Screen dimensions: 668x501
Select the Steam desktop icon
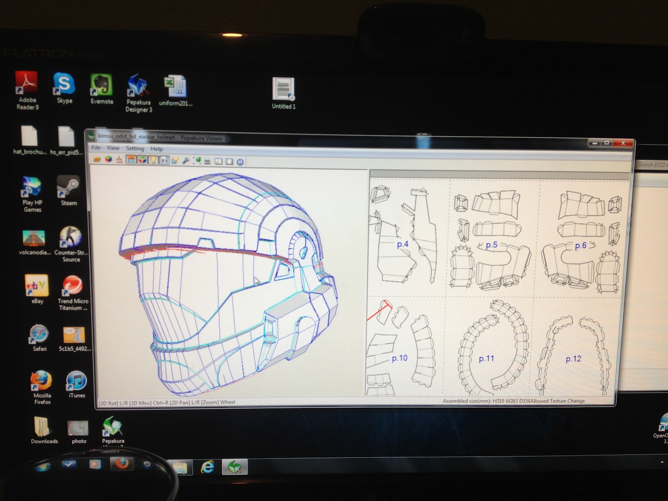[x=68, y=191]
